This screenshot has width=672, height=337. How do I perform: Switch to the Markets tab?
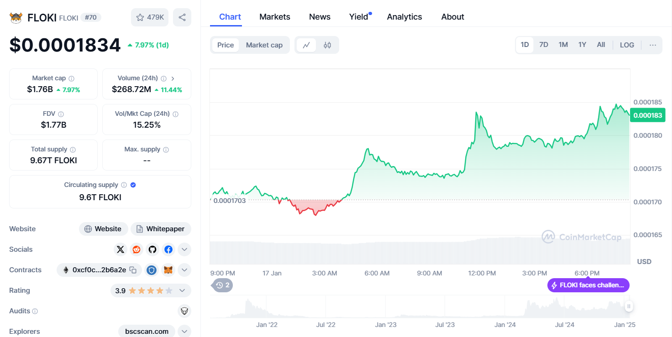[x=275, y=17]
